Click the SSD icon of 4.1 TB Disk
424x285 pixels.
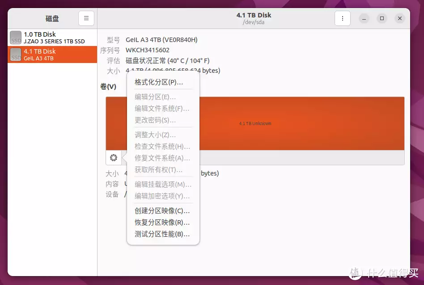point(16,54)
